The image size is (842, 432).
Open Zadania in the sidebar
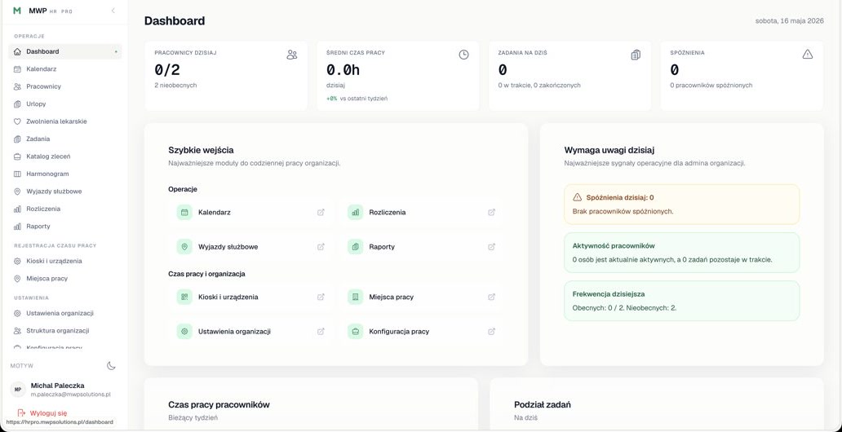[65, 139]
